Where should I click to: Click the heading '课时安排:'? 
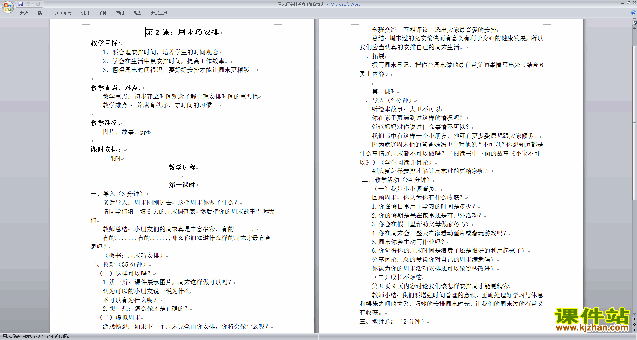(106, 149)
